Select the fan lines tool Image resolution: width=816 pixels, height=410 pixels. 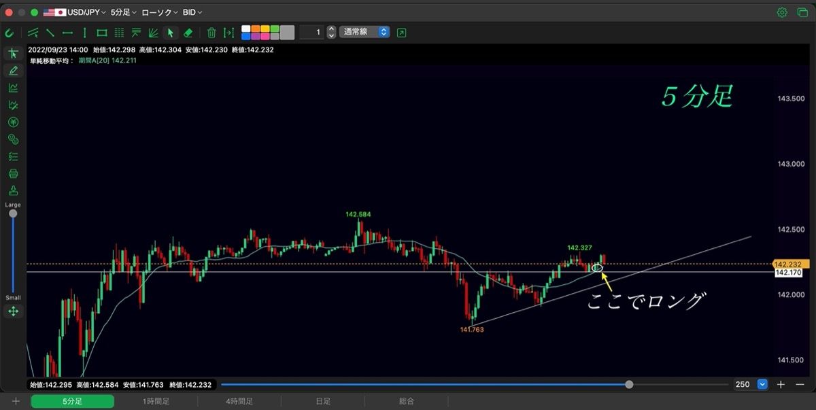(154, 33)
